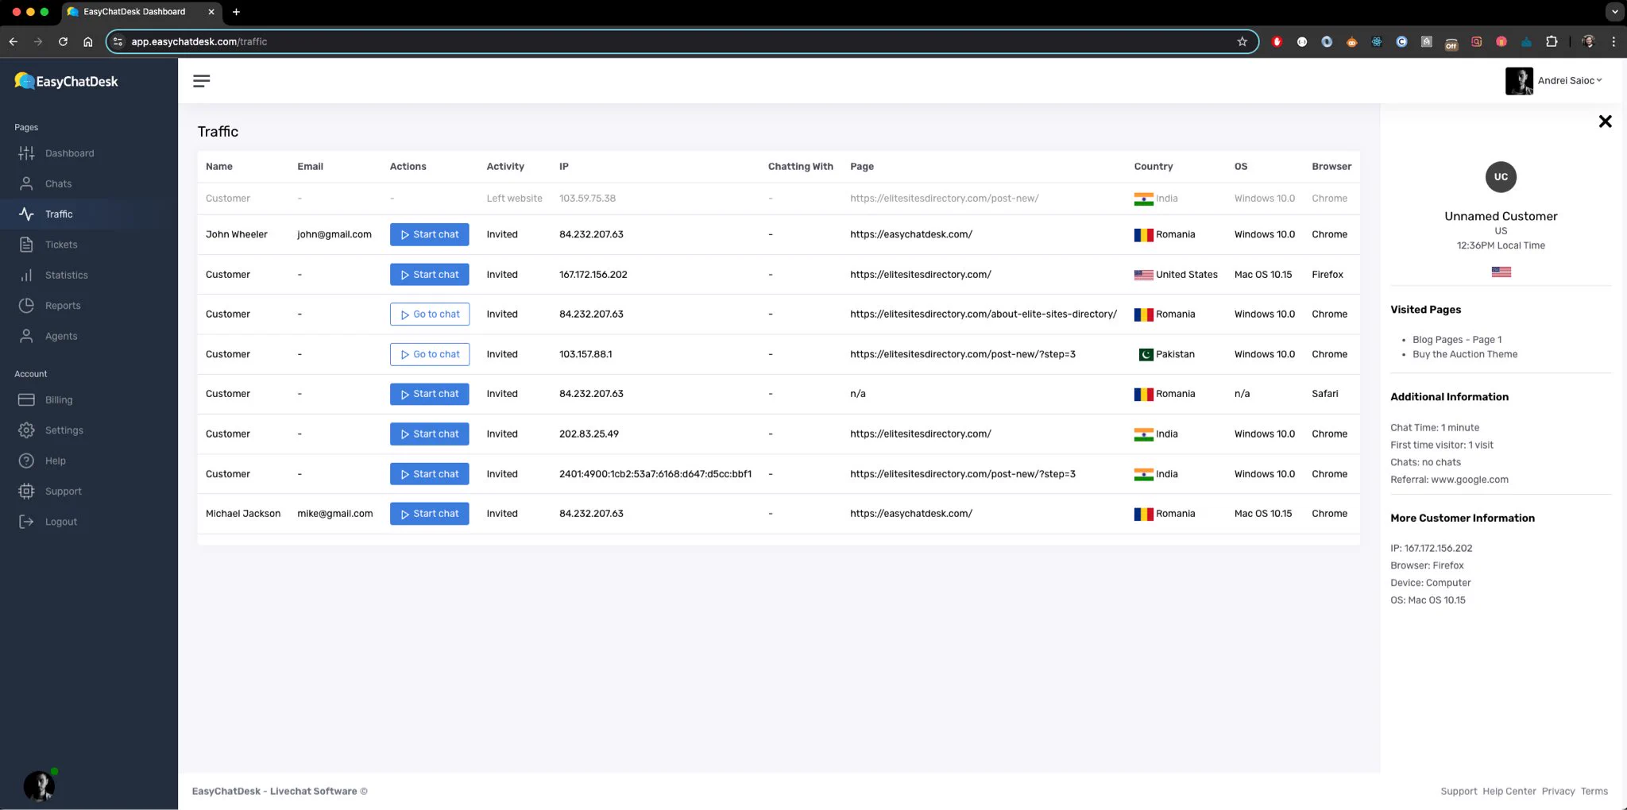Click the john@gmail.com email cell
This screenshot has height=810, width=1627.
pyautogui.click(x=334, y=234)
